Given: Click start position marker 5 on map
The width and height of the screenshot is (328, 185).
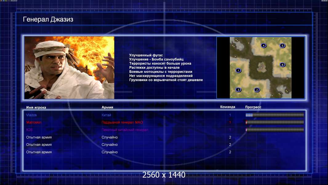Looking at the screenshot, I should click(x=282, y=46).
